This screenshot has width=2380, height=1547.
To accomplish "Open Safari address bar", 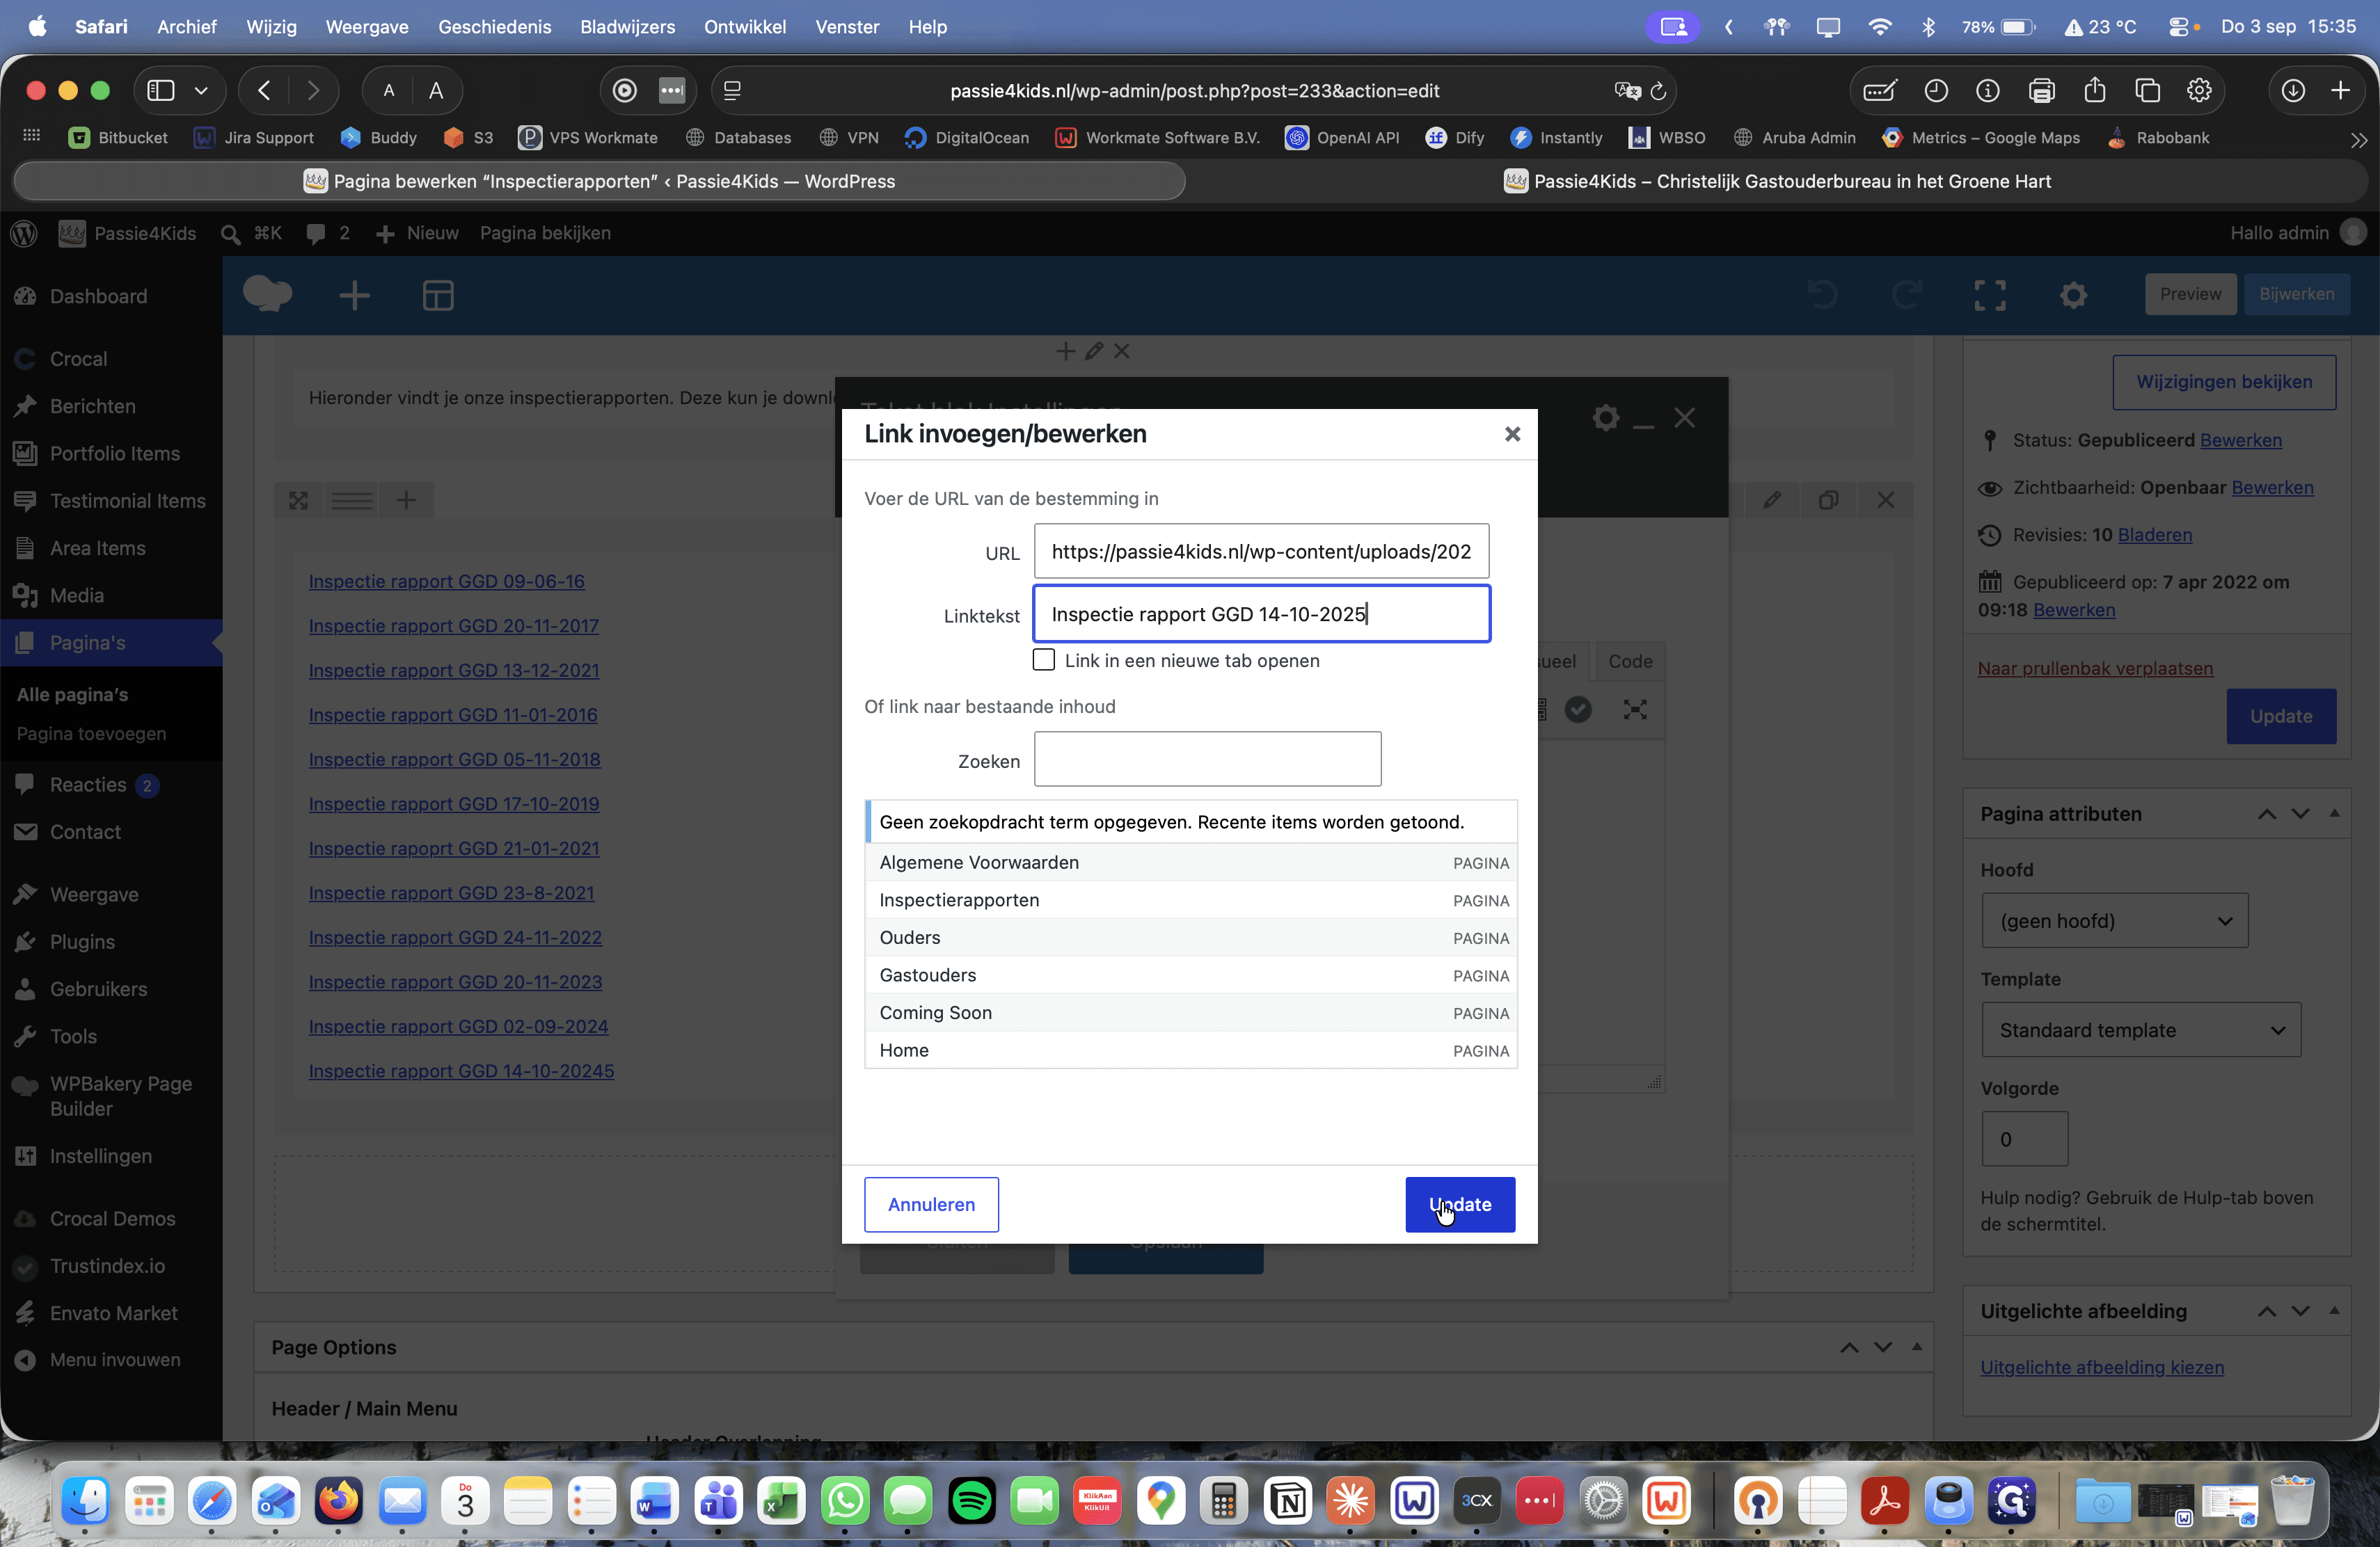I will tap(1194, 91).
